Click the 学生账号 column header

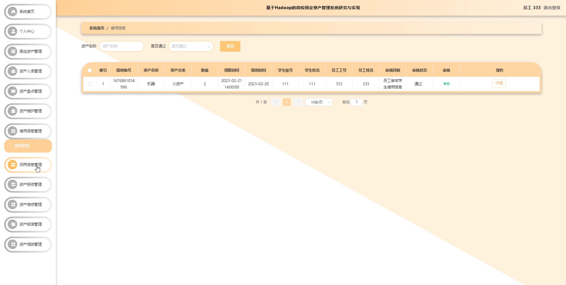pyautogui.click(x=285, y=71)
